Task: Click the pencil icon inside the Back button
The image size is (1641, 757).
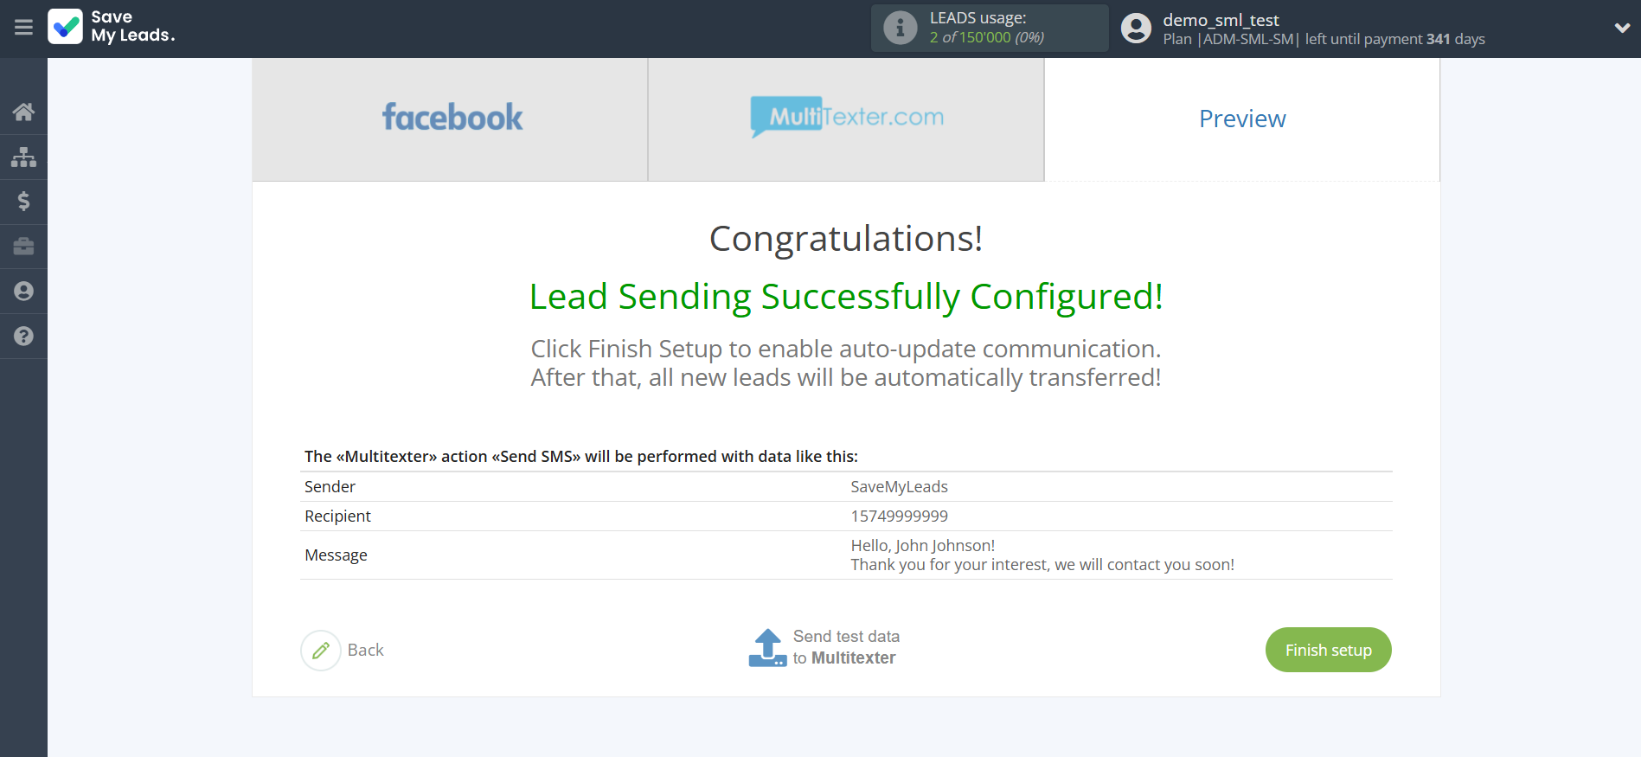Action: click(321, 650)
